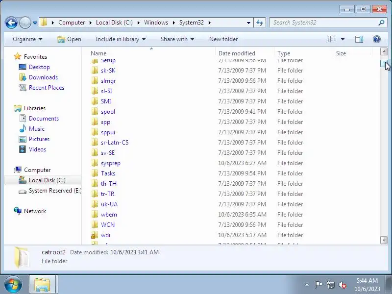The height and width of the screenshot is (294, 392).
Task: Click the Recent Places icon
Action: (23, 88)
